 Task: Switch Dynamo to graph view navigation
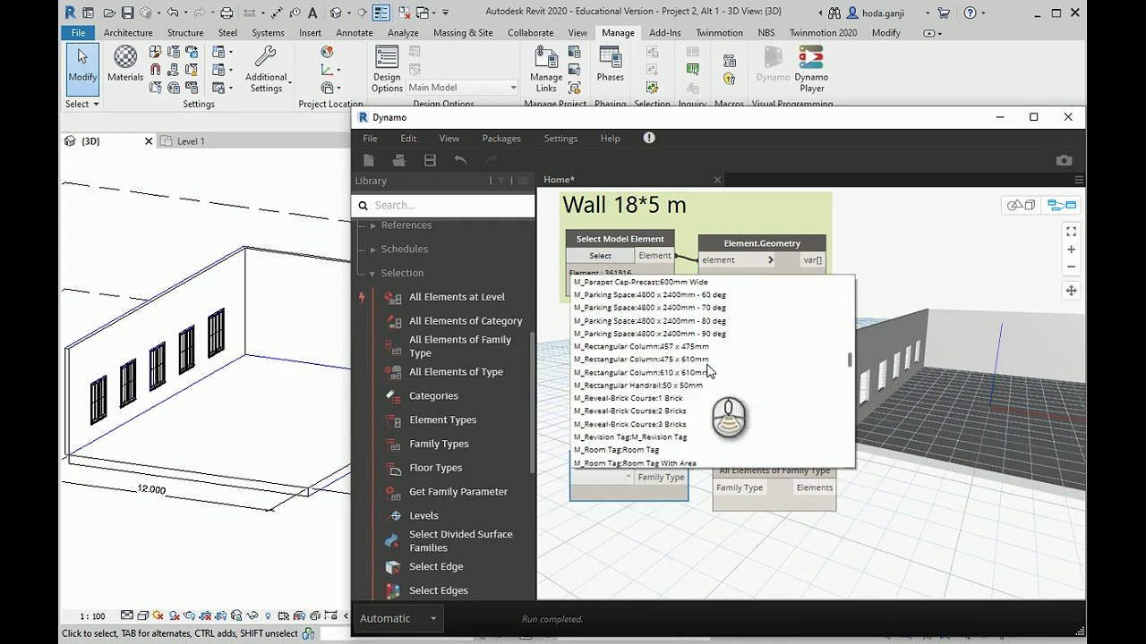click(x=1062, y=205)
